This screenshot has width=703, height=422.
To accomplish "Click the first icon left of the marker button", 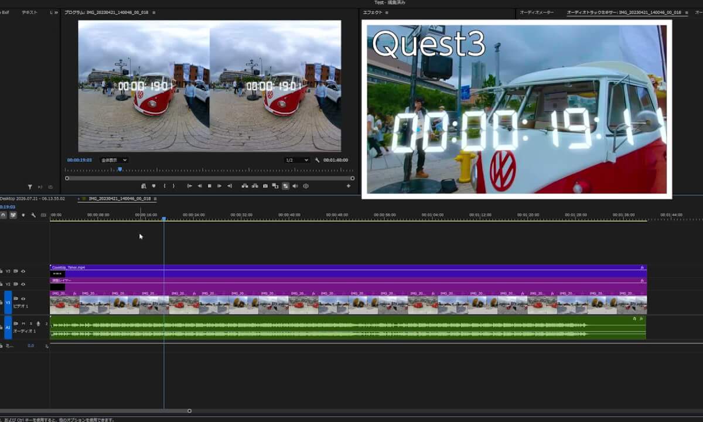I will point(144,186).
